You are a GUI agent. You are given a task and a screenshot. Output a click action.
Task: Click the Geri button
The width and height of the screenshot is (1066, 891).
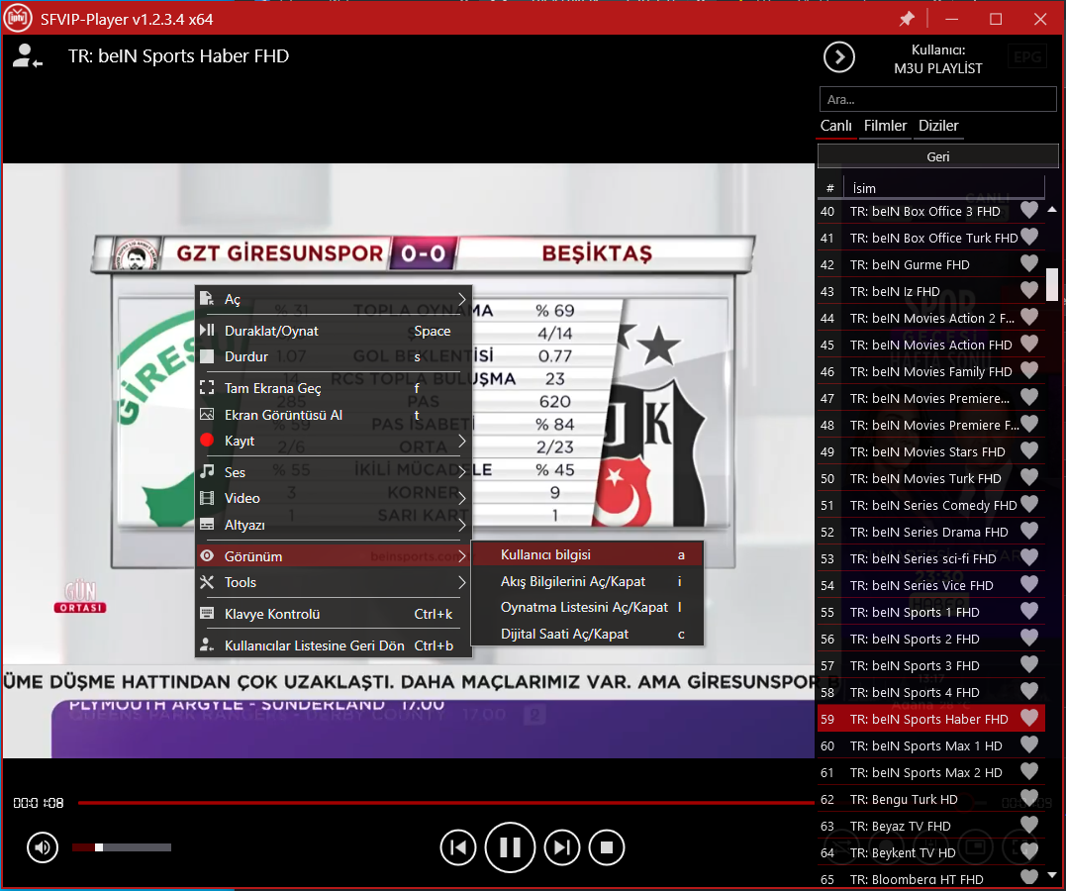[937, 156]
